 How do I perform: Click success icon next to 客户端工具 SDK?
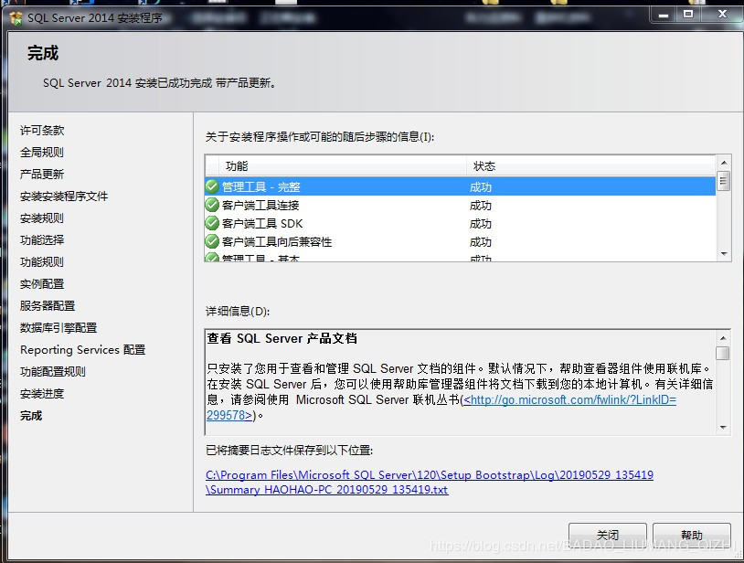[x=212, y=223]
